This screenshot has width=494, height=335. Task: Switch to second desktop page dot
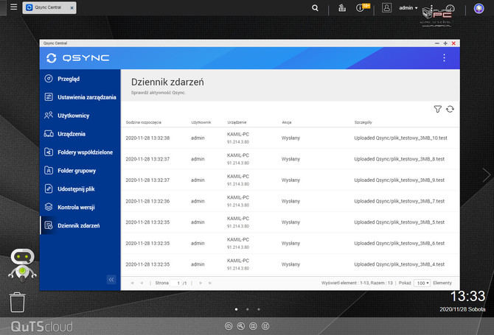[x=247, y=309]
